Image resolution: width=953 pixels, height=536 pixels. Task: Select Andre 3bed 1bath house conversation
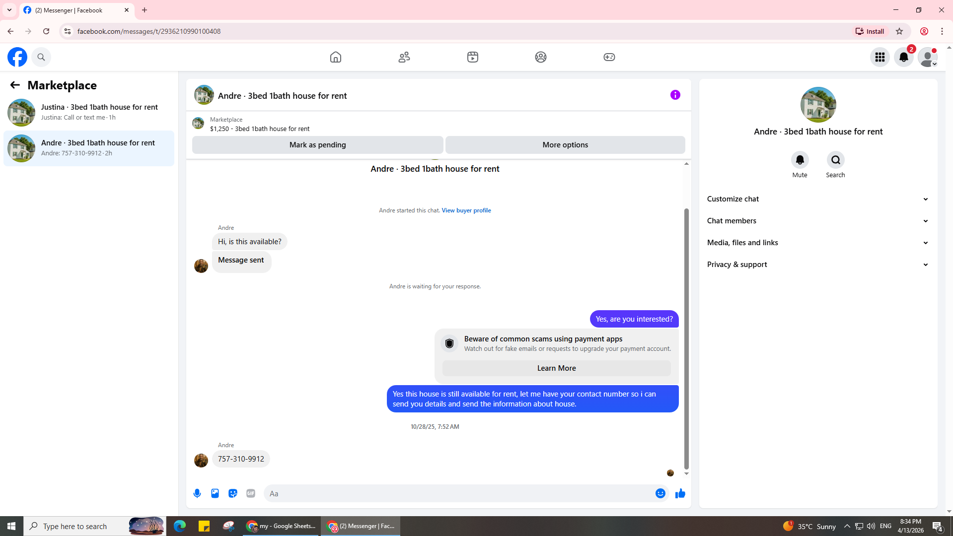point(89,148)
